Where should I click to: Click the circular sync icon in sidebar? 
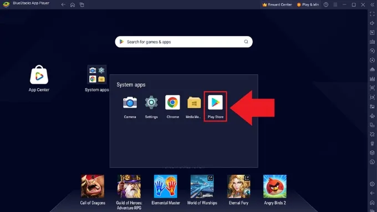coord(372,60)
